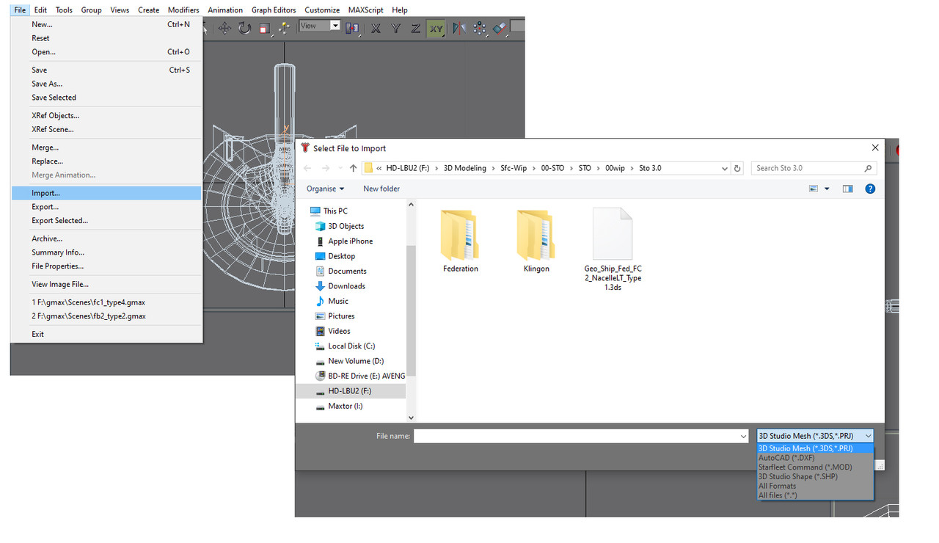Select the Move tool in gmax toolbar
Screen dimensions: 939x543
(225, 29)
